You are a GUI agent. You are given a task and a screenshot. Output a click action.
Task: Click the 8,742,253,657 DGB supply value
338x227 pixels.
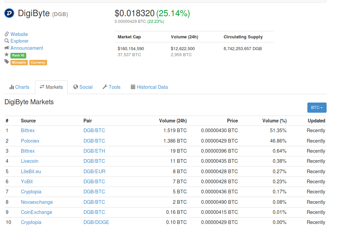pyautogui.click(x=243, y=49)
